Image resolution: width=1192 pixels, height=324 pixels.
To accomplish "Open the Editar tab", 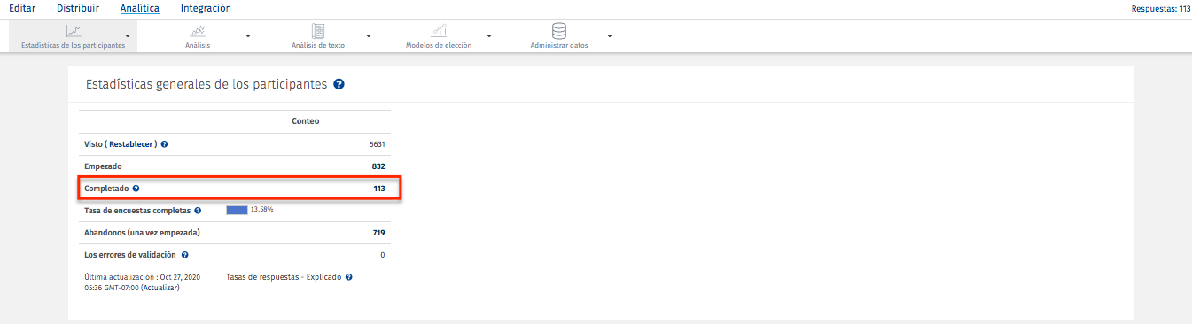I will coord(22,8).
